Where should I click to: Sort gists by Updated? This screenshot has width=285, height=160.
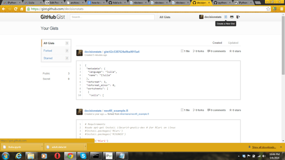(x=233, y=43)
